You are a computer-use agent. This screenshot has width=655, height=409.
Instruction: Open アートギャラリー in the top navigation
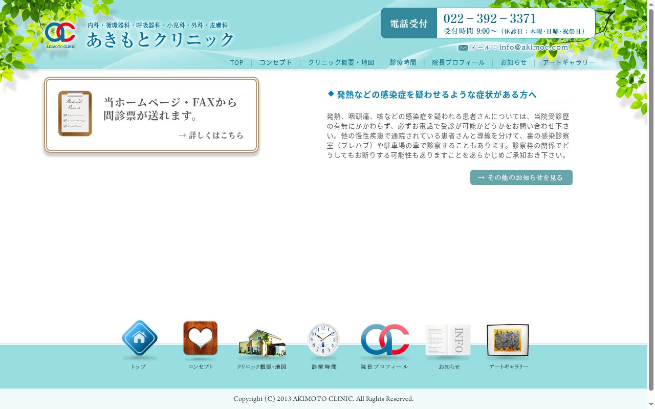(569, 63)
